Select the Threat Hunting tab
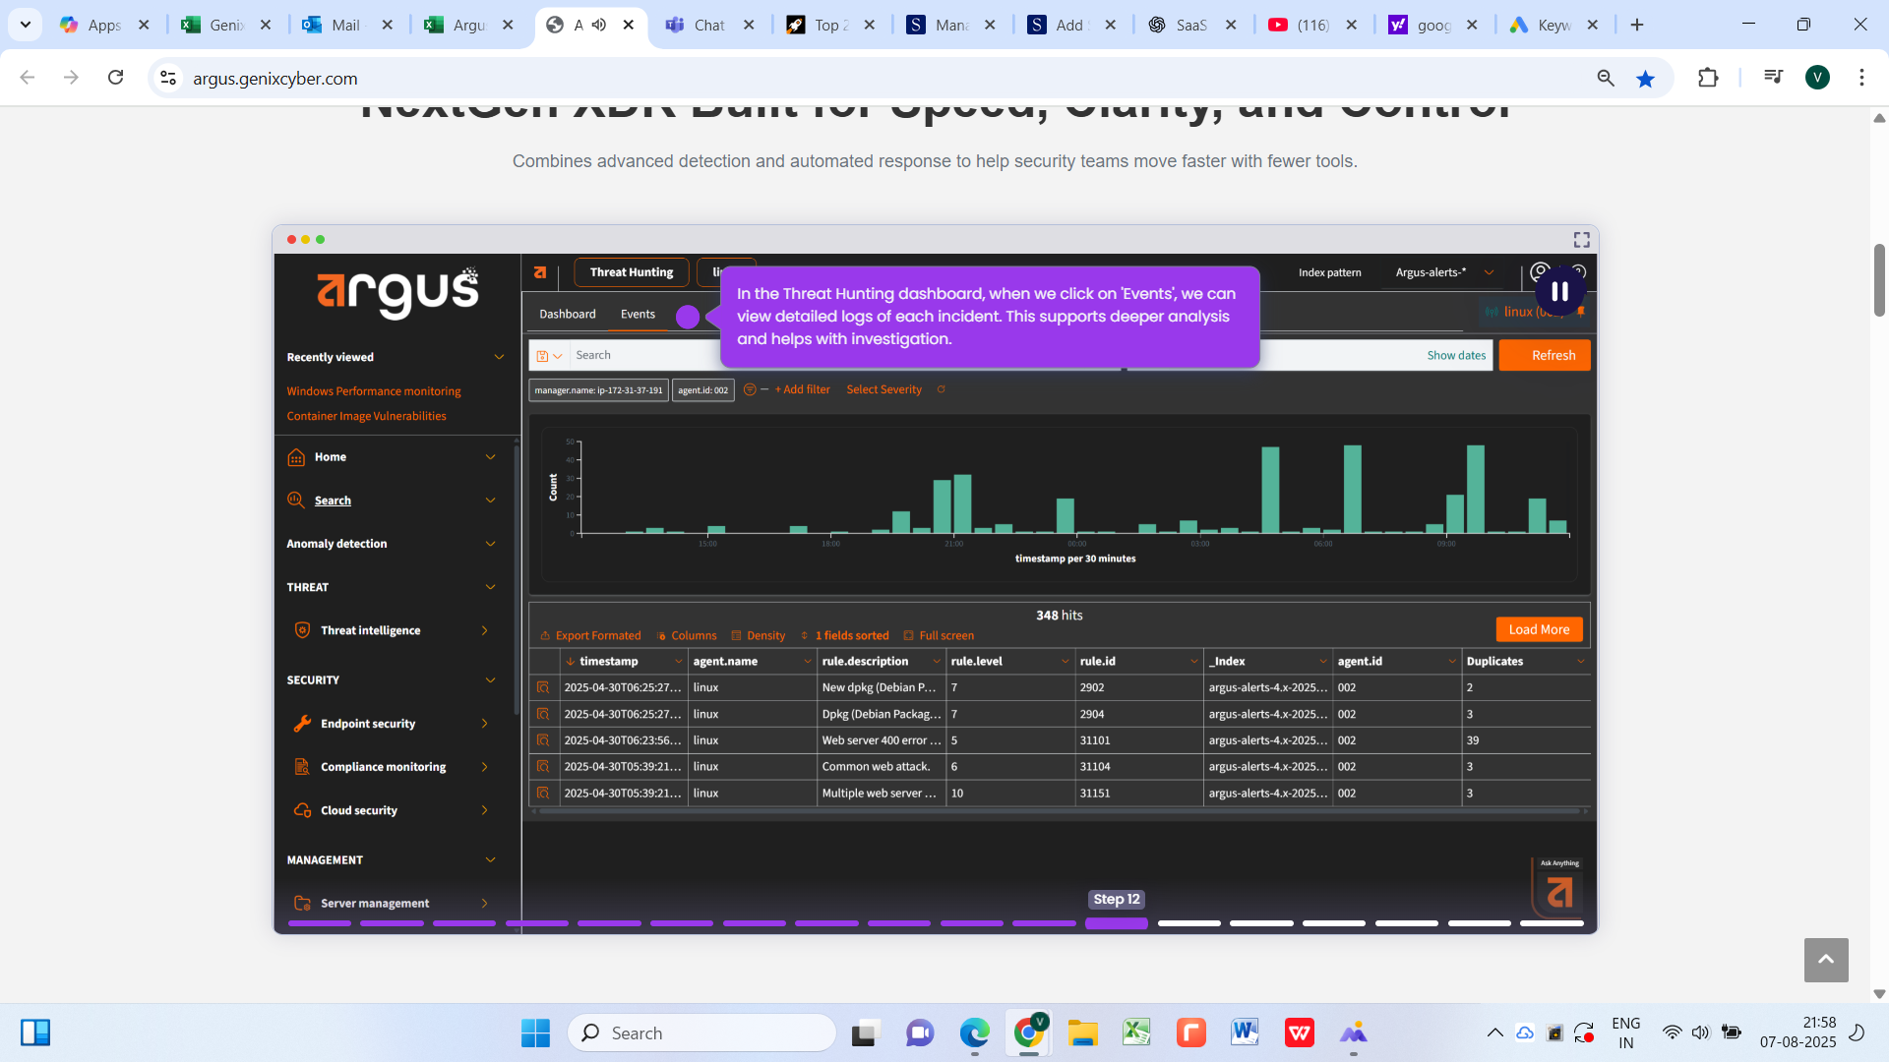The width and height of the screenshot is (1889, 1062). tap(632, 272)
